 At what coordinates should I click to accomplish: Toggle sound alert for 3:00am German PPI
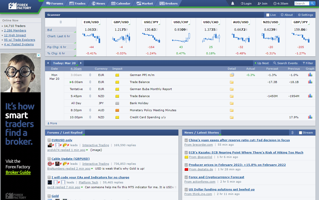coord(90,75)
